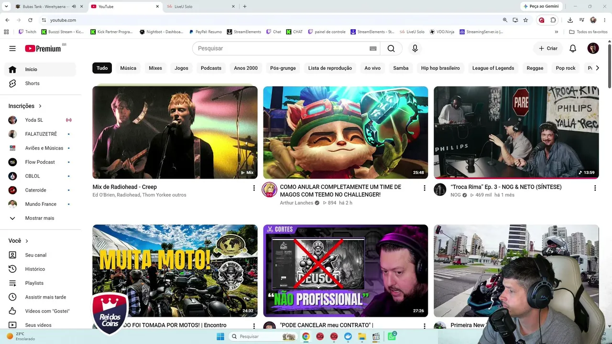Image resolution: width=612 pixels, height=344 pixels.
Task: Open File Explorer from the taskbar
Action: point(362,336)
